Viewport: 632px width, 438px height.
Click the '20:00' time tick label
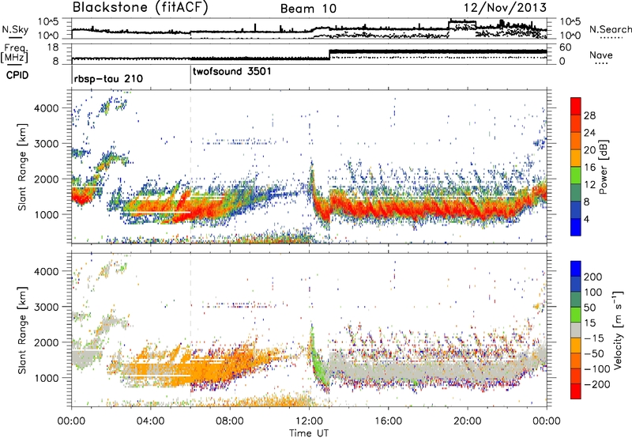click(468, 421)
